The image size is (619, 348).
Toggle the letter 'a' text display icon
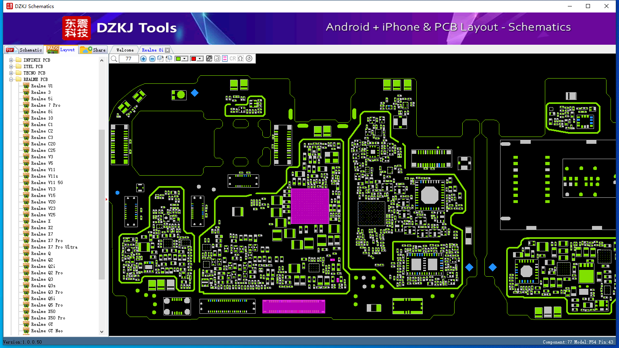[x=217, y=59]
